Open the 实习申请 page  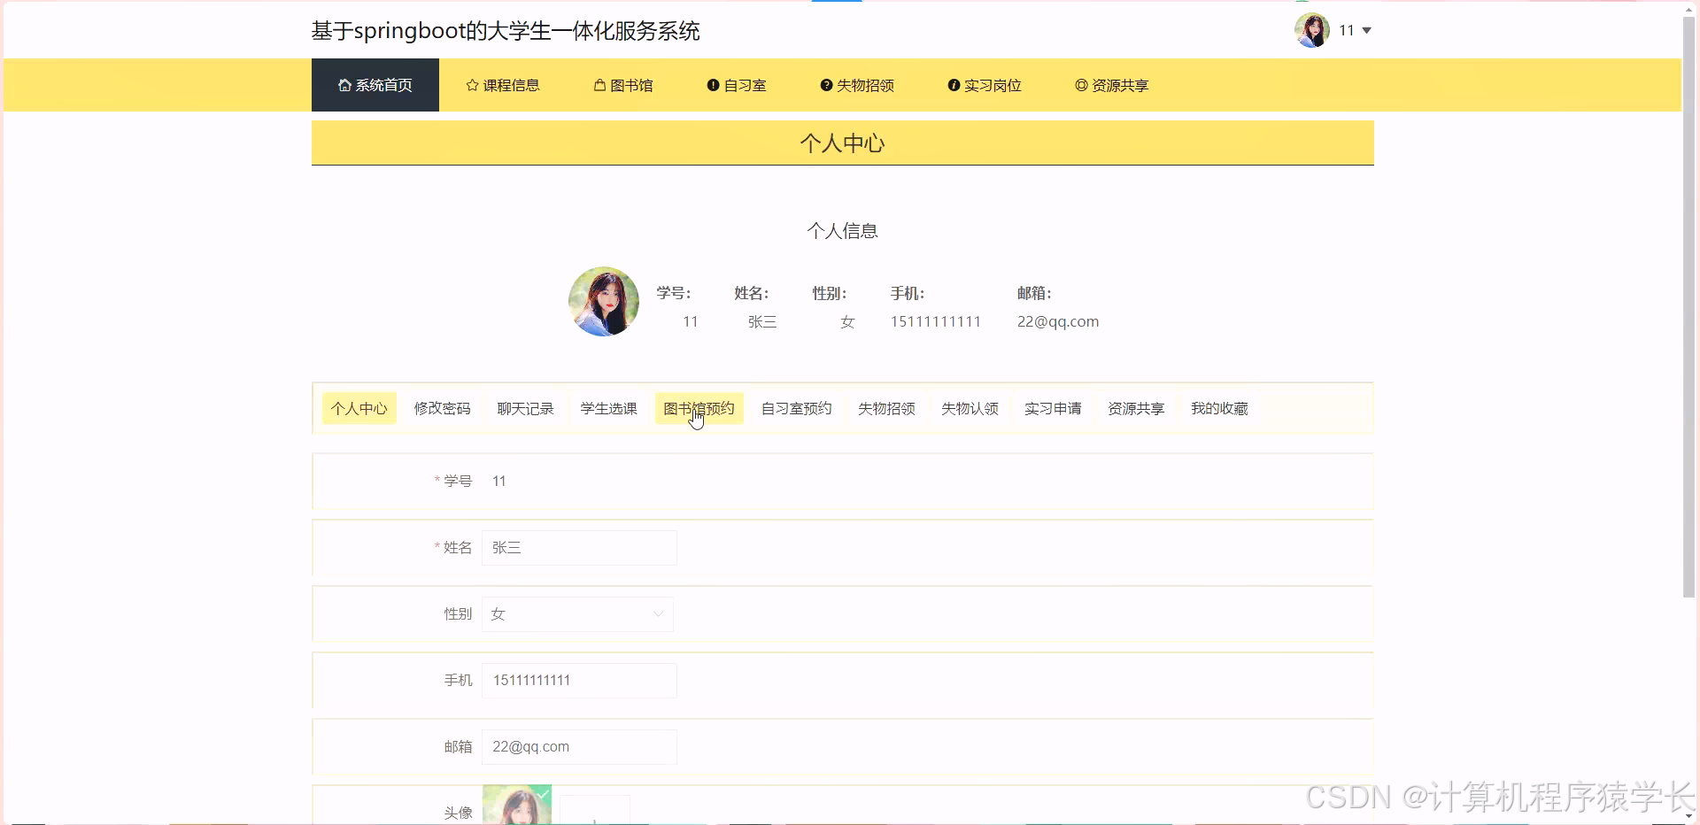(x=1052, y=408)
